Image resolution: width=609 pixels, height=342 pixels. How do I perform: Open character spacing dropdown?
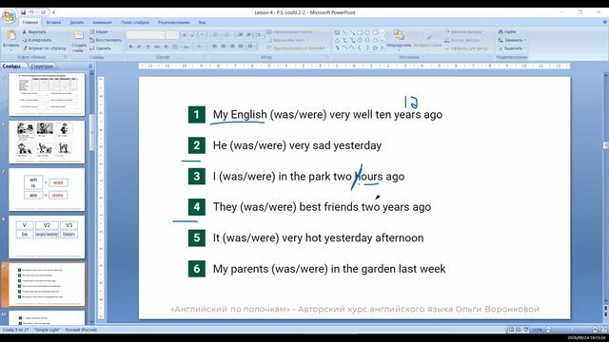coord(175,47)
